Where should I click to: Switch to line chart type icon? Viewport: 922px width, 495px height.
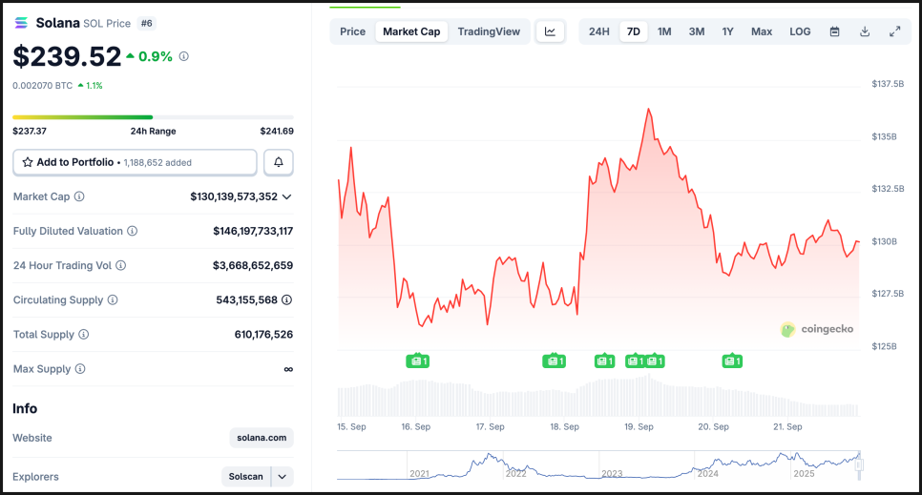click(551, 31)
